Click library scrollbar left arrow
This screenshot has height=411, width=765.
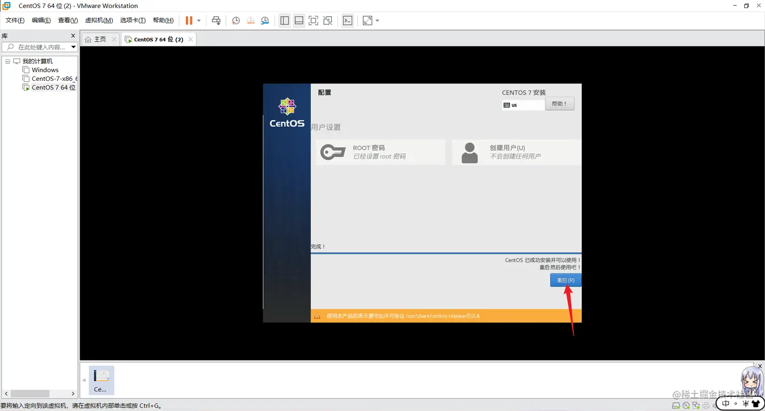tap(6, 393)
